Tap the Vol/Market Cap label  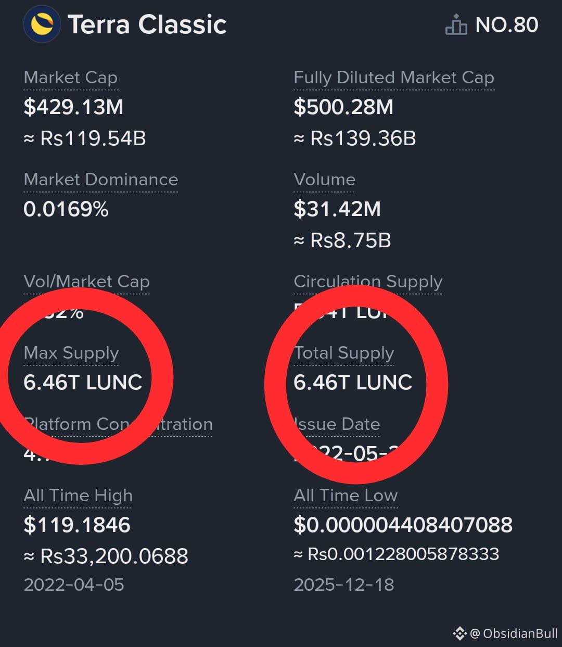[x=87, y=282]
